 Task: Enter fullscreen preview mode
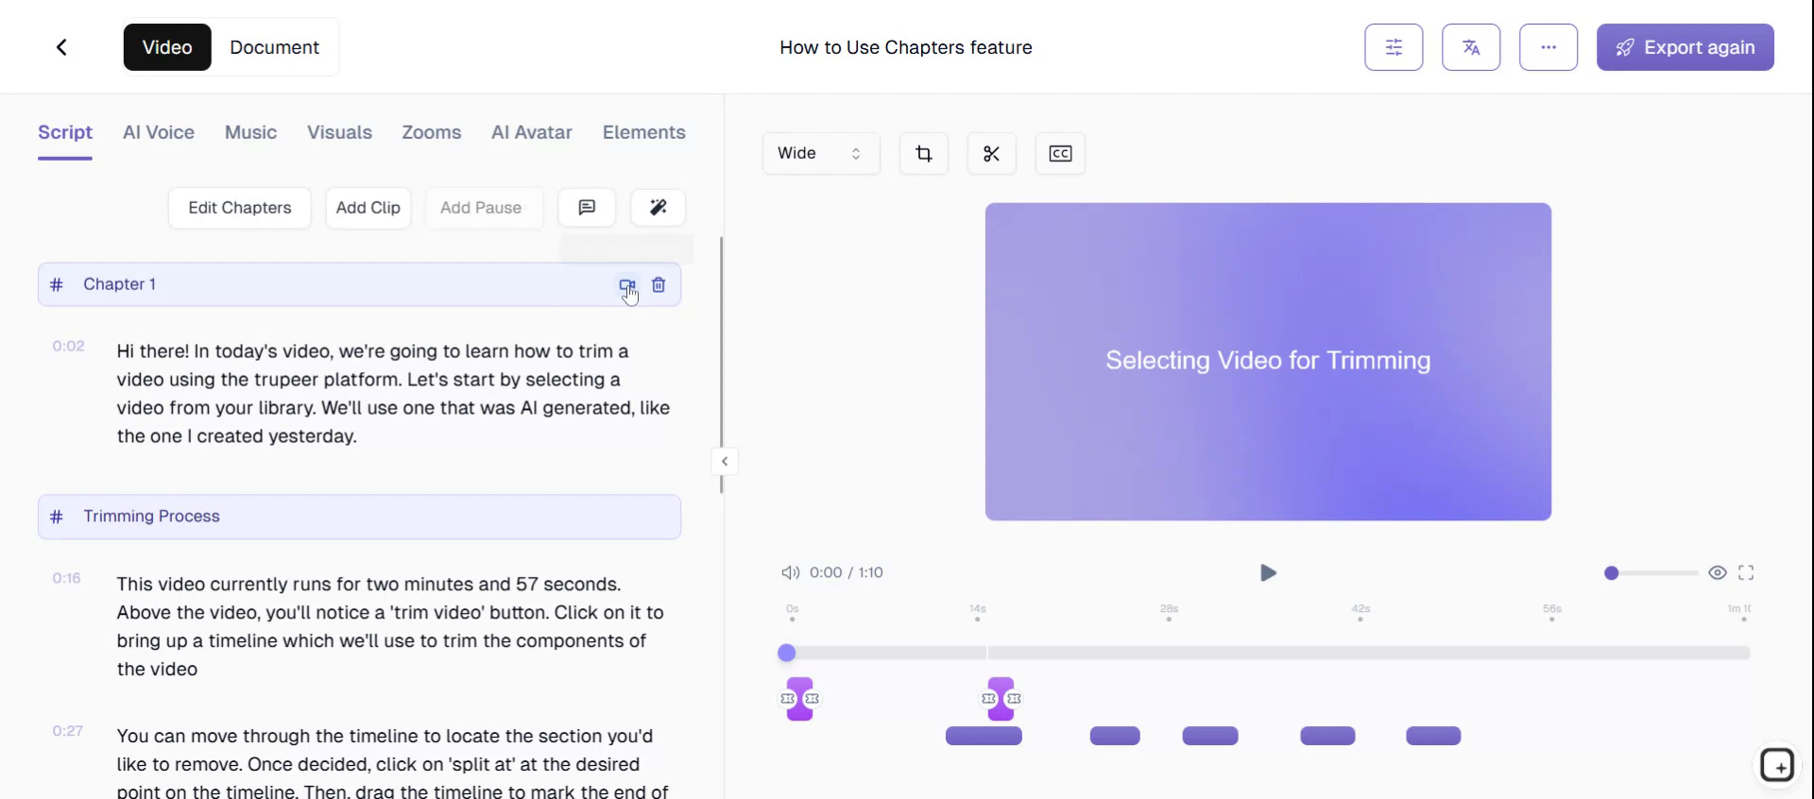coord(1746,572)
